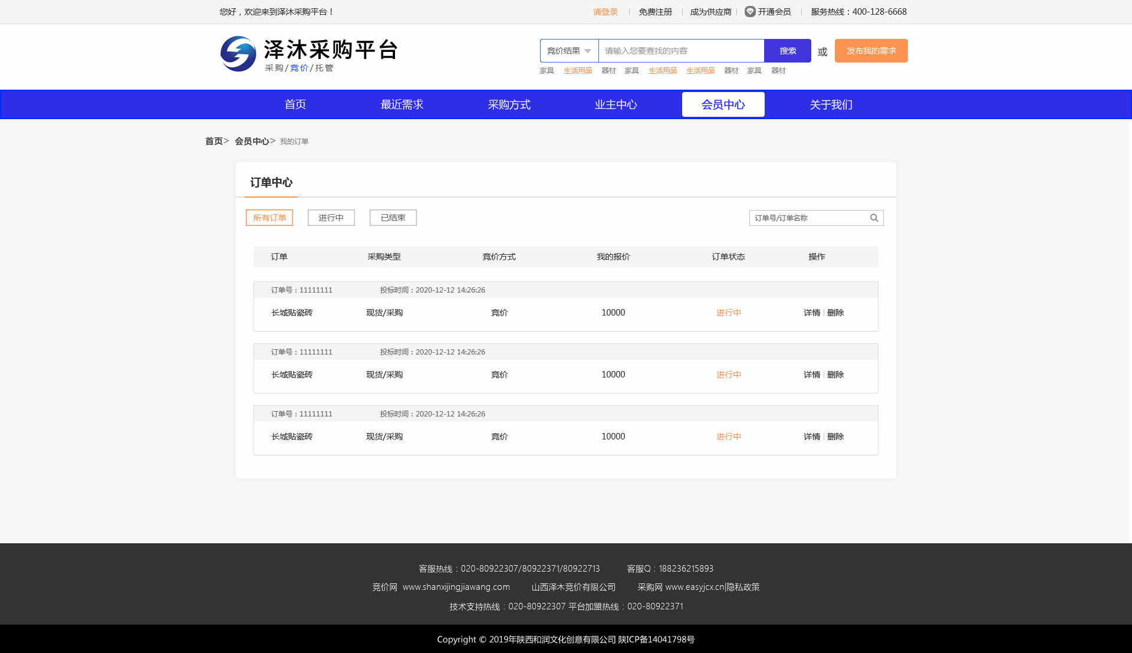This screenshot has height=653, width=1132.
Task: Click the 泽沐采购平台 logo icon
Action: click(x=238, y=54)
